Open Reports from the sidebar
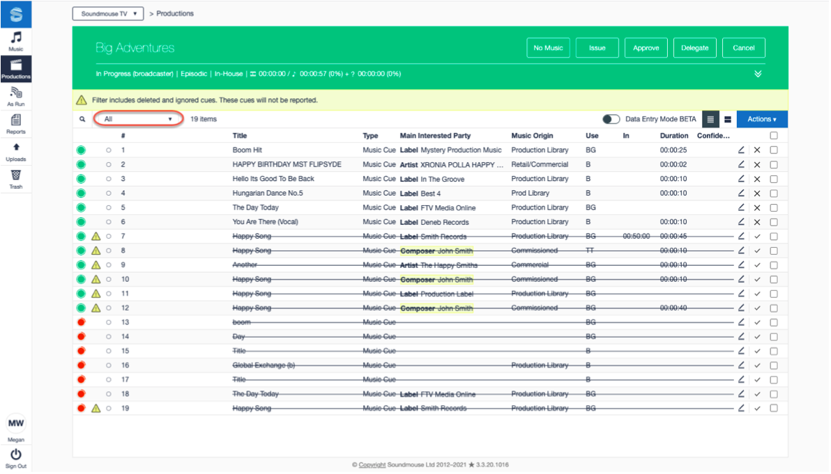831x474 pixels. click(16, 125)
